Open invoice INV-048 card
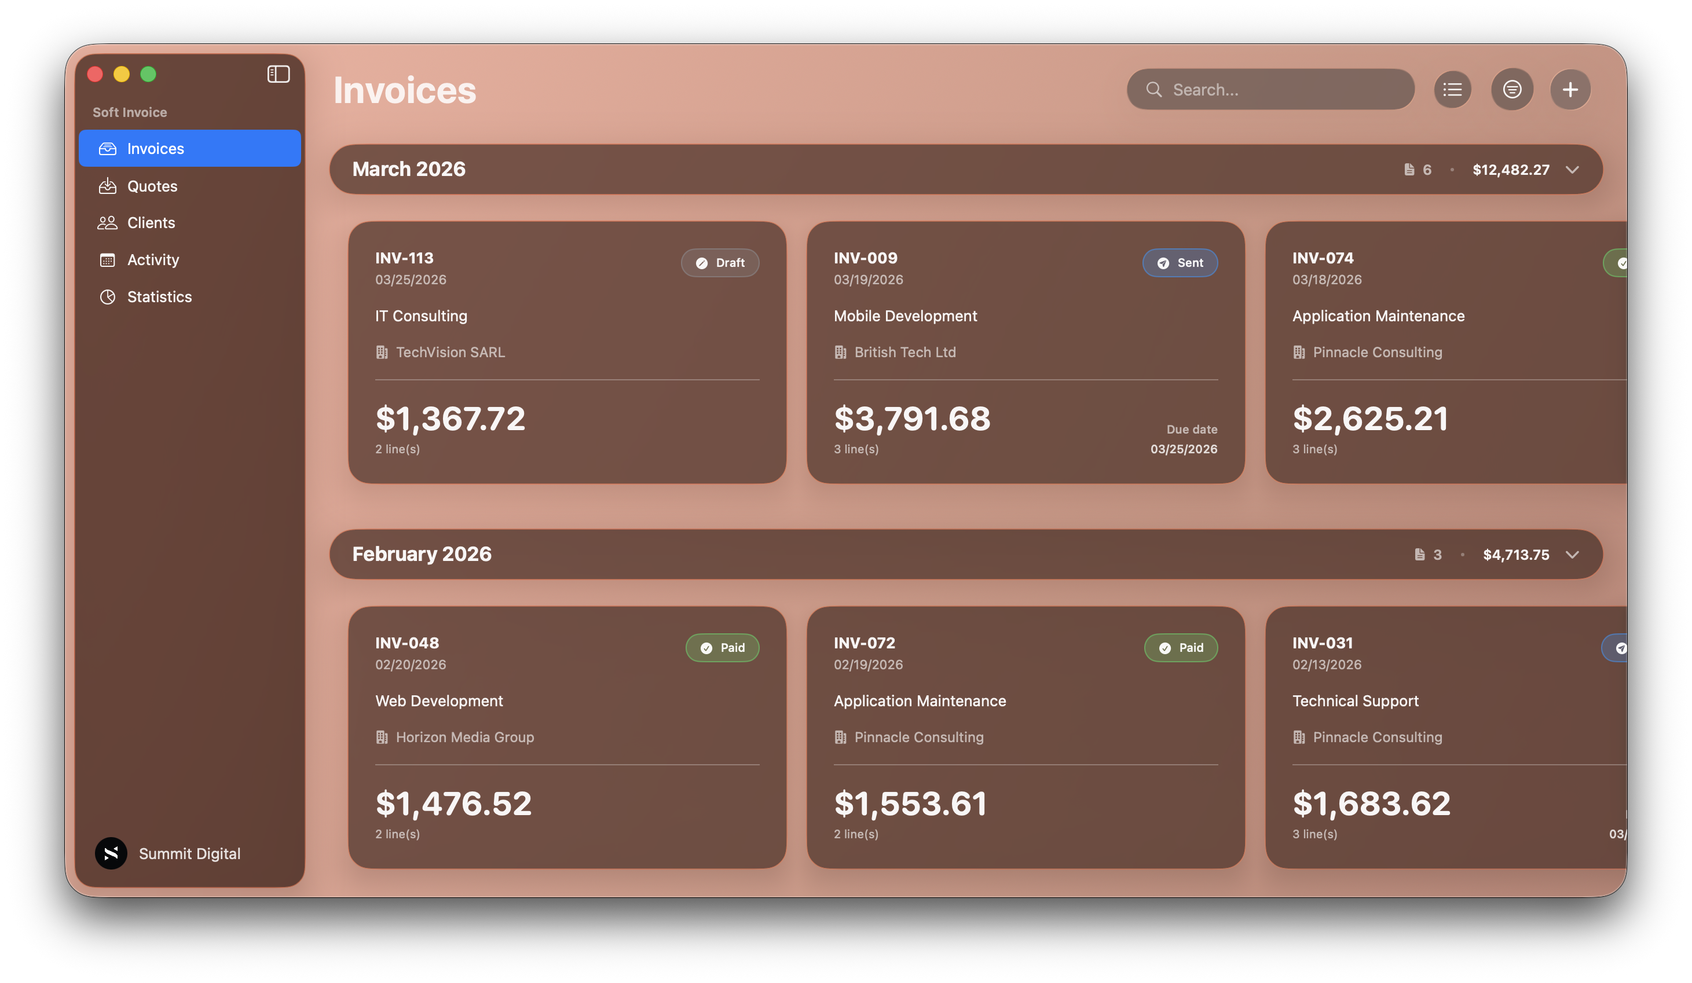This screenshot has height=983, width=1692. pyautogui.click(x=567, y=738)
